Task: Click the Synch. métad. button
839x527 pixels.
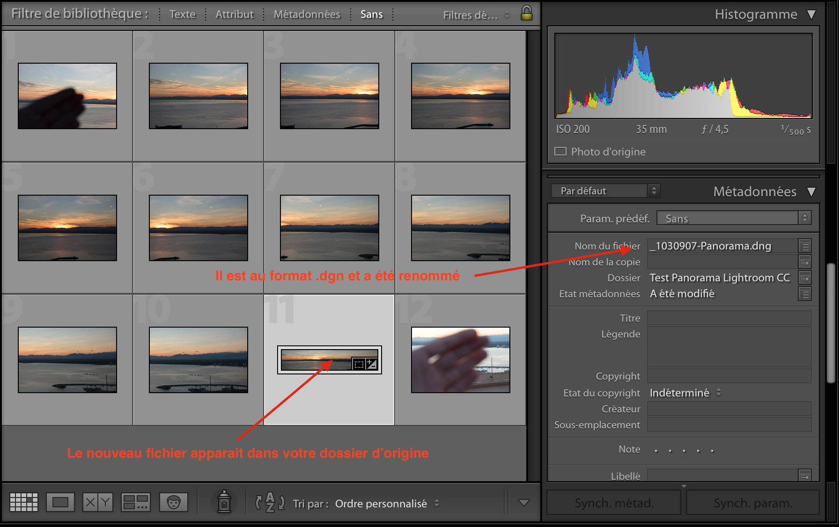Action: 613,502
